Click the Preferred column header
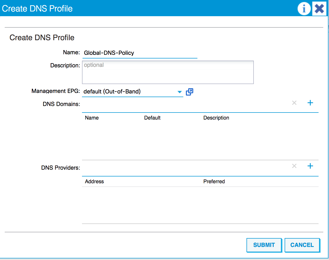This screenshot has height=260, width=329. click(214, 182)
